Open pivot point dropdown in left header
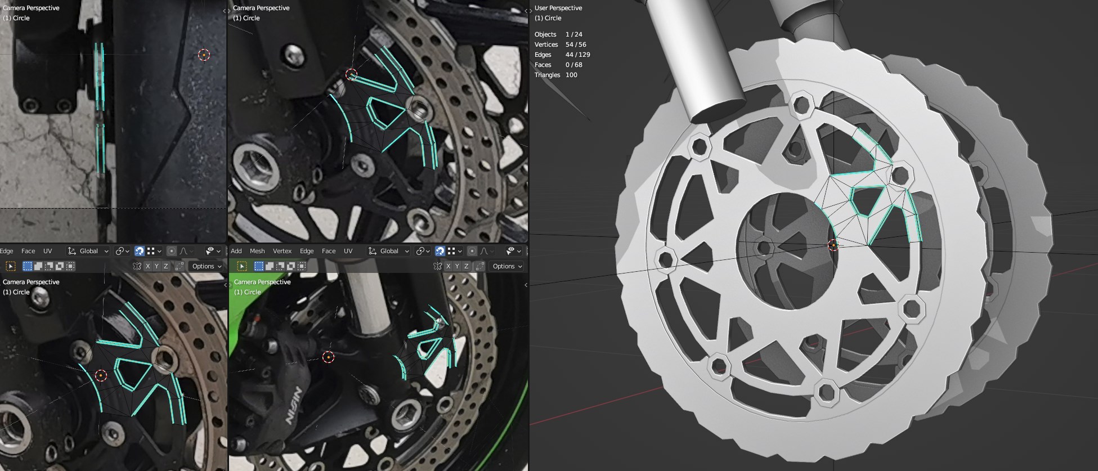Screen dimensions: 1098x471 [122, 251]
